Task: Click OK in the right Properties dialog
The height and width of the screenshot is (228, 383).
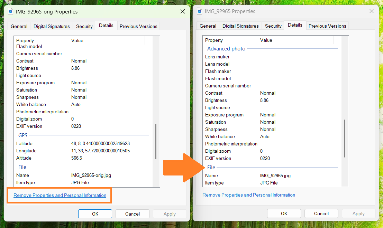Action: pyautogui.click(x=284, y=213)
